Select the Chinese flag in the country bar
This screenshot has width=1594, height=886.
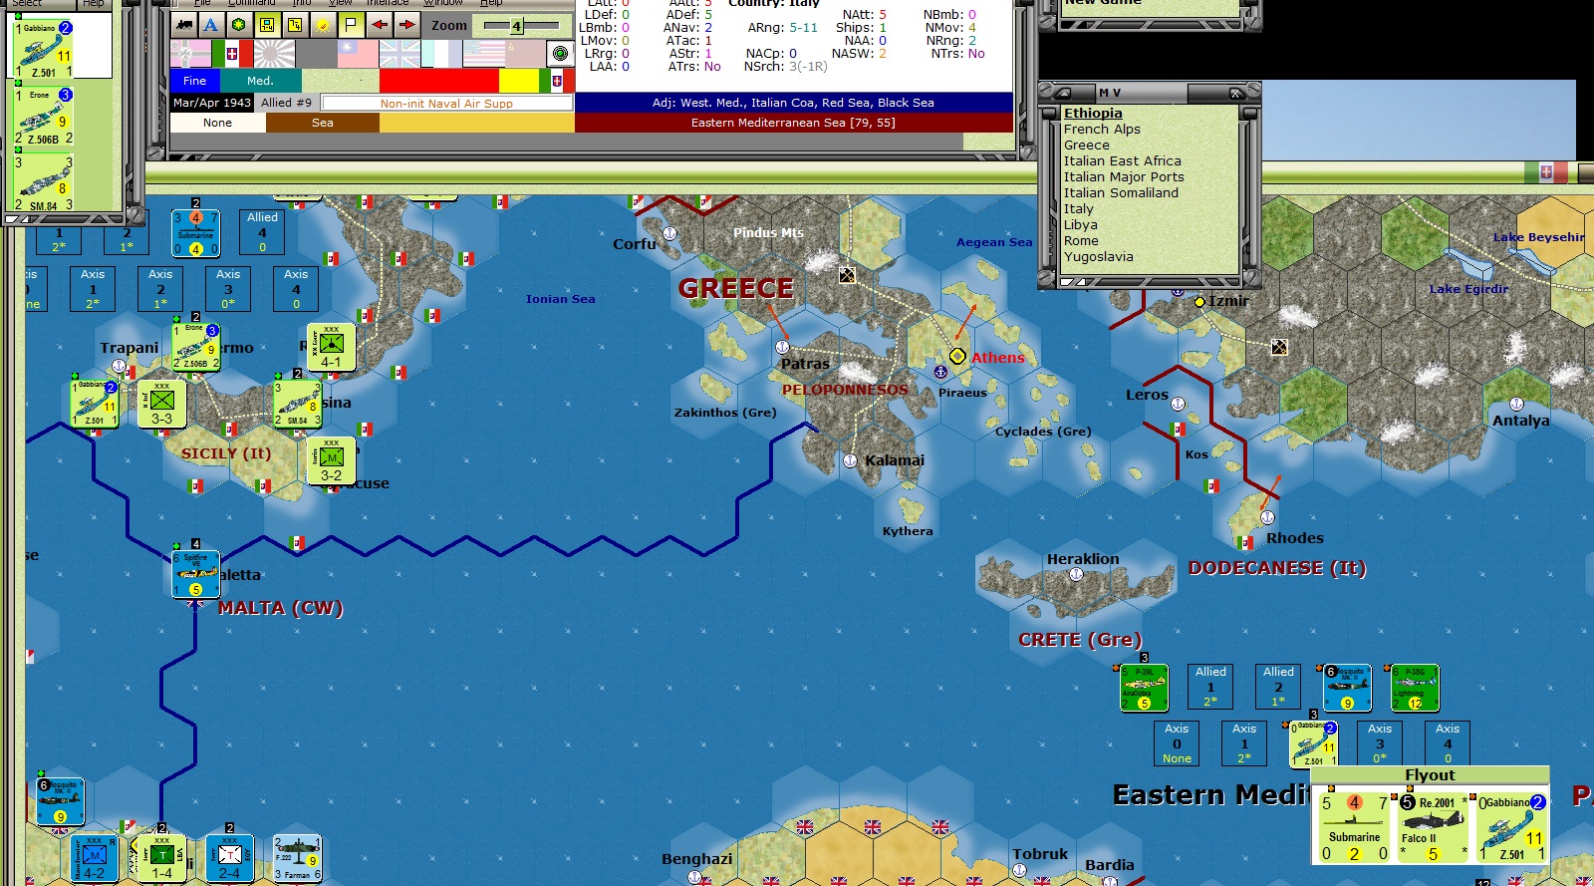tap(358, 53)
